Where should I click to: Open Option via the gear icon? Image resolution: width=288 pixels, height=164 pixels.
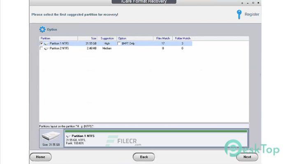point(42,29)
